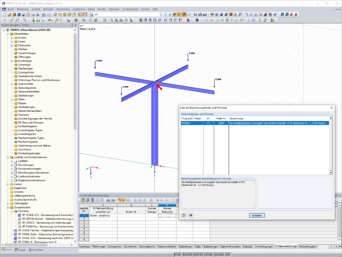Toggle the highlighted hand icon in table toolbar
The image size is (342, 257).
(119, 200)
